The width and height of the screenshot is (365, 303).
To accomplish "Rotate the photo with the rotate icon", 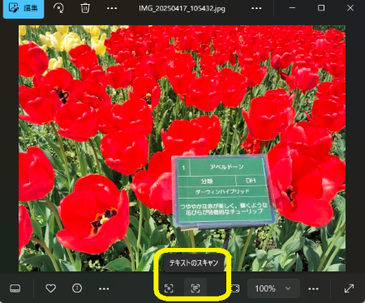I will pos(58,8).
